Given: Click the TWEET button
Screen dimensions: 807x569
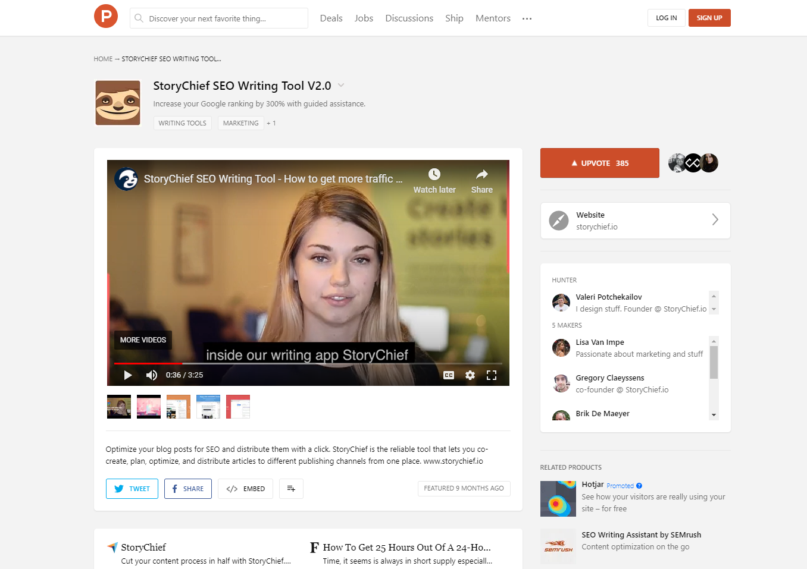Looking at the screenshot, I should click(x=132, y=489).
